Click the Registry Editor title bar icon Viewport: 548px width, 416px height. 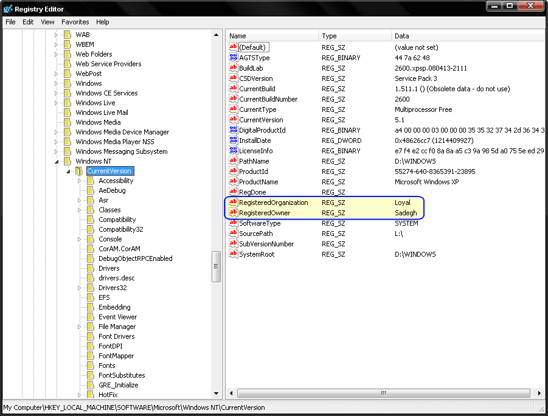click(x=8, y=9)
